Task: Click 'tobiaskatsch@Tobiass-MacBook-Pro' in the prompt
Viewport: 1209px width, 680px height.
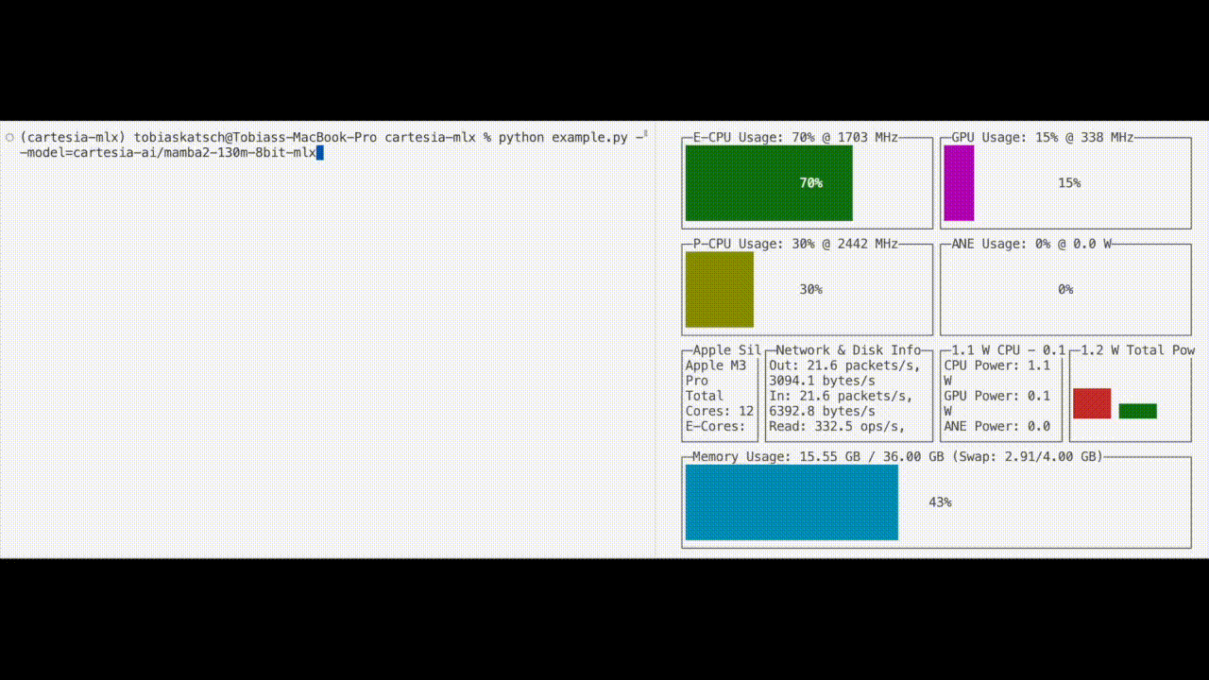Action: click(x=255, y=137)
